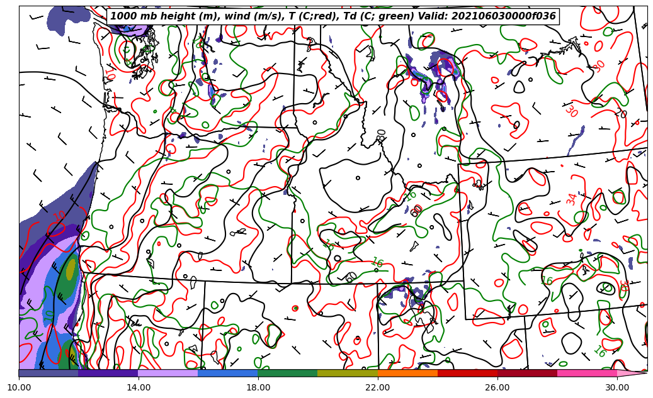Select the bright red 24–26 colorbar segment

tap(467, 373)
